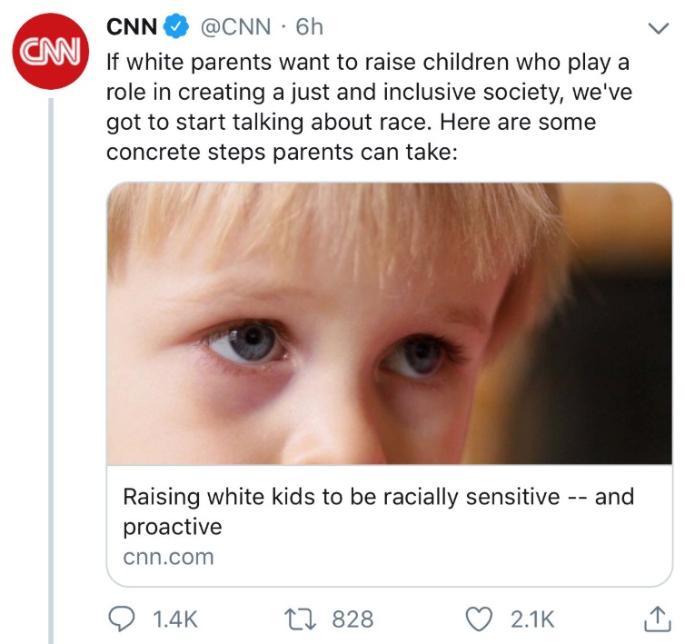Image resolution: width=685 pixels, height=644 pixels.
Task: Click the 2.1K likes count
Action: tap(531, 619)
